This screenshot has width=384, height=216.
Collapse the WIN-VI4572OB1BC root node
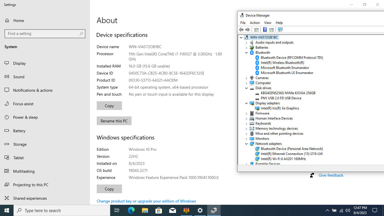[241, 37]
